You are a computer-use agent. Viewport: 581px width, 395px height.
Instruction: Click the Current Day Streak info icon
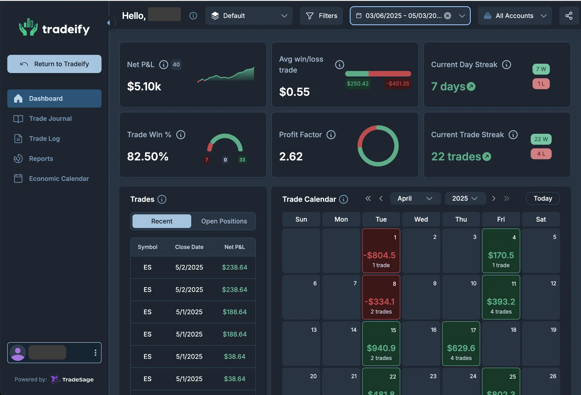coord(507,65)
